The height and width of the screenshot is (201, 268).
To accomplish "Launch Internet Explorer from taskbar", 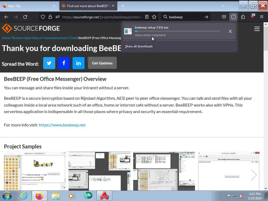I will click(23, 196).
